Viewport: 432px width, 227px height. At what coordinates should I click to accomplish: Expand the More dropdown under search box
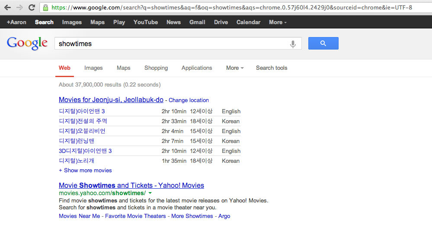tap(235, 68)
